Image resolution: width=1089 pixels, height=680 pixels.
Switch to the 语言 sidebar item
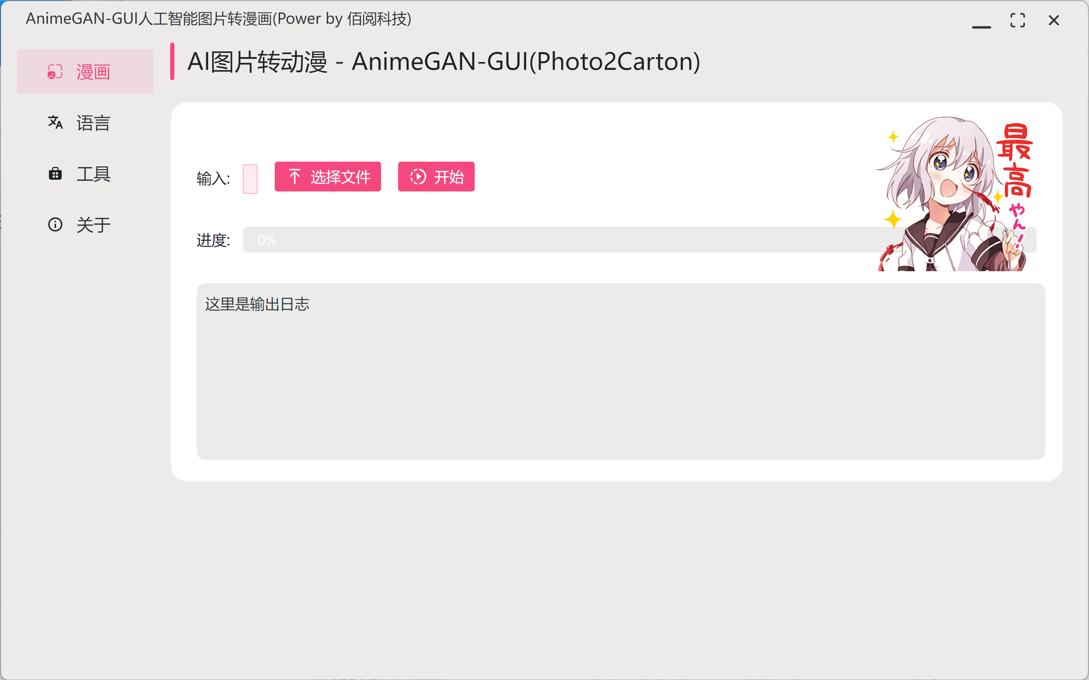click(85, 122)
